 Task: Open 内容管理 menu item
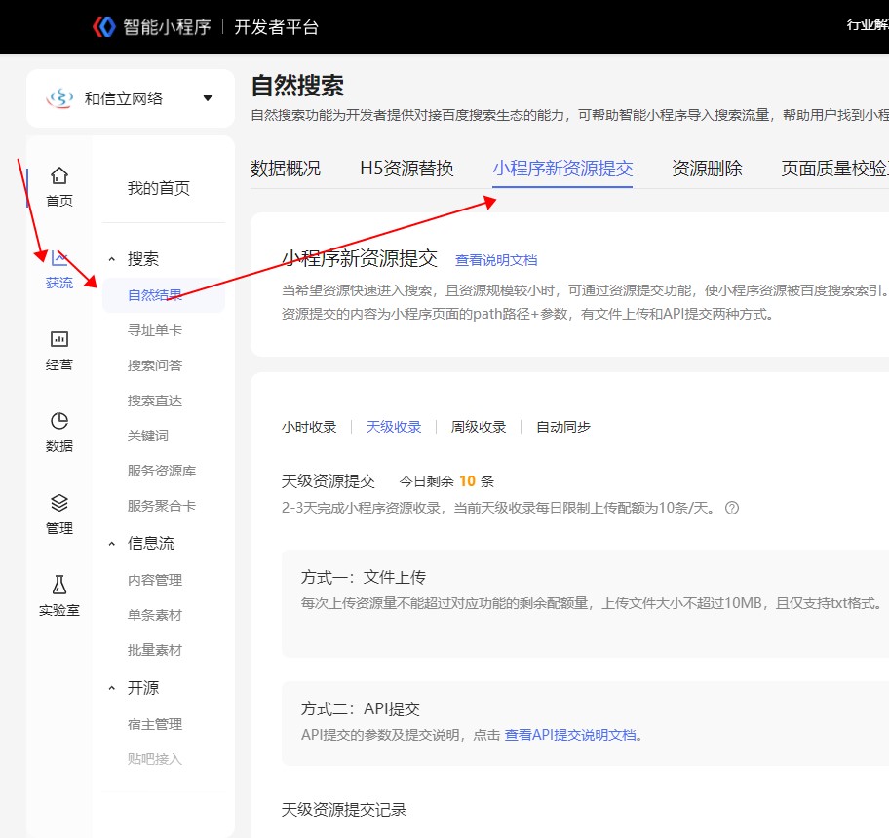[155, 580]
